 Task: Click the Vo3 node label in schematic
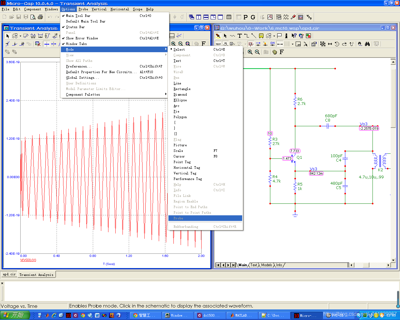click(x=363, y=124)
